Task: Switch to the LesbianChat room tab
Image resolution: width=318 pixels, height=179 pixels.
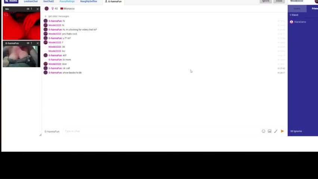Action: pos(31,1)
